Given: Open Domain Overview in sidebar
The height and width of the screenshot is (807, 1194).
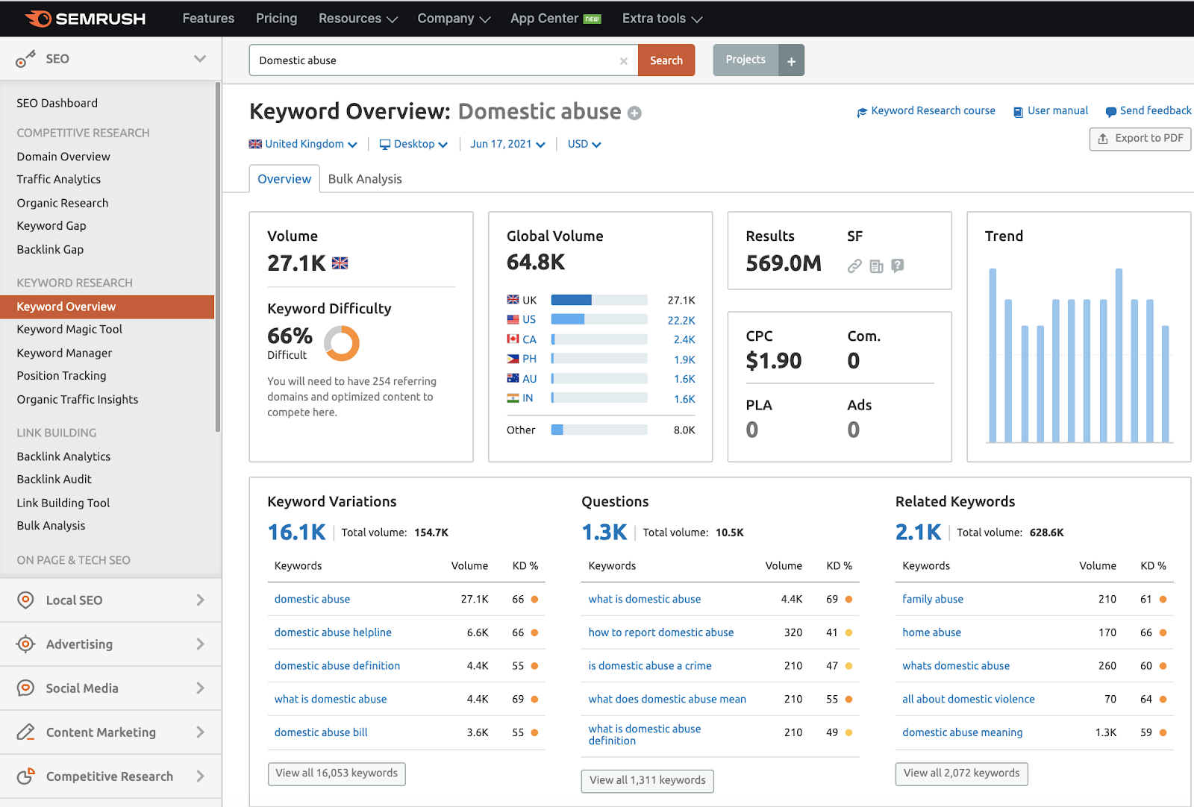Looking at the screenshot, I should (x=63, y=157).
